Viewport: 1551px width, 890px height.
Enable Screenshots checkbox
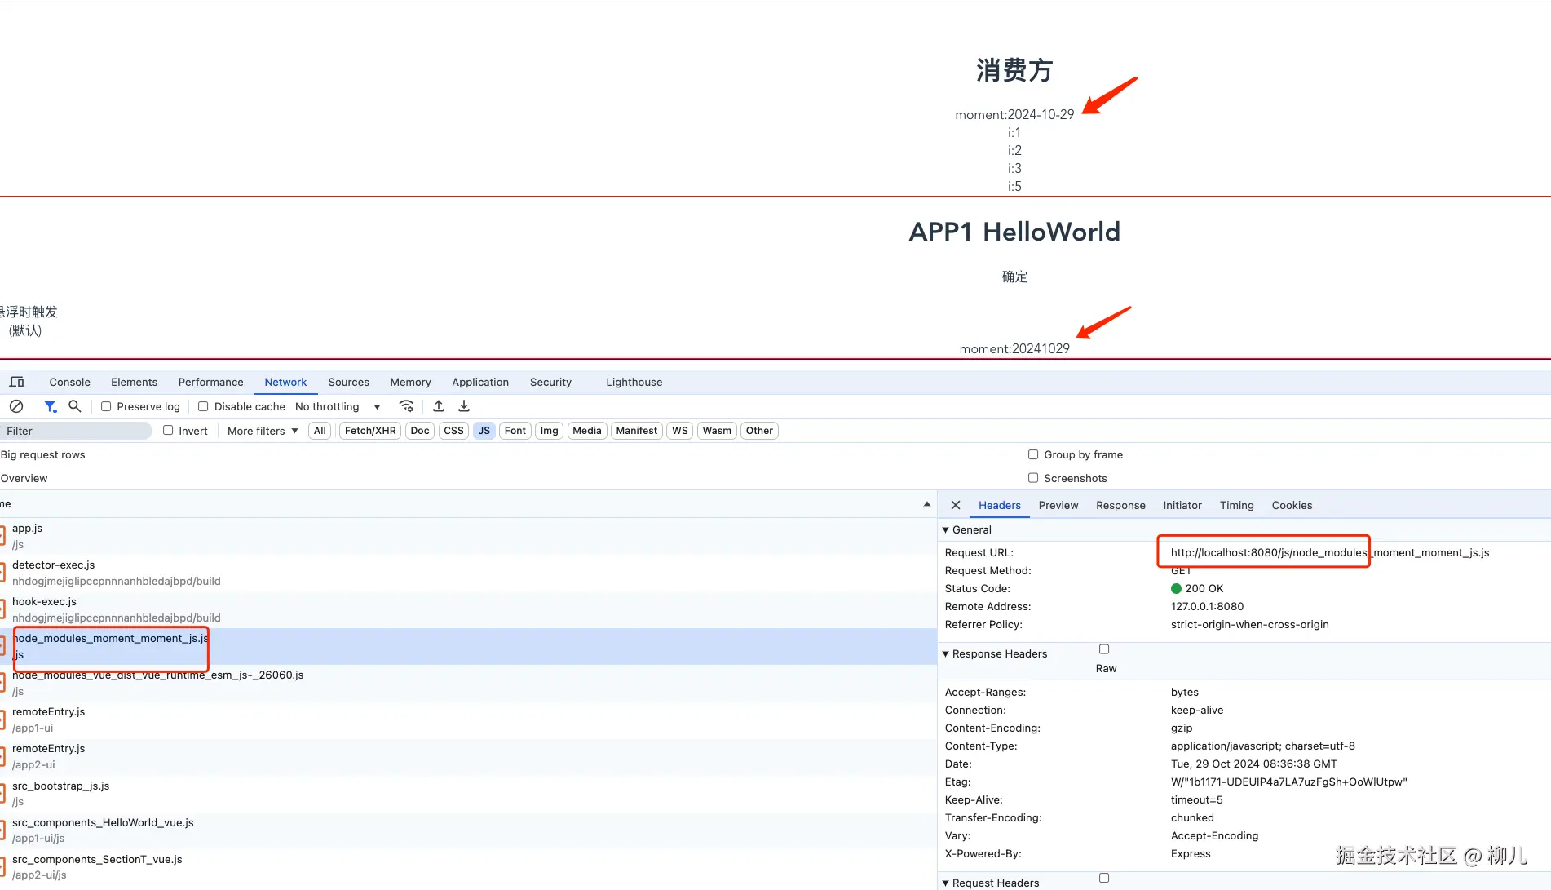[x=1033, y=478]
